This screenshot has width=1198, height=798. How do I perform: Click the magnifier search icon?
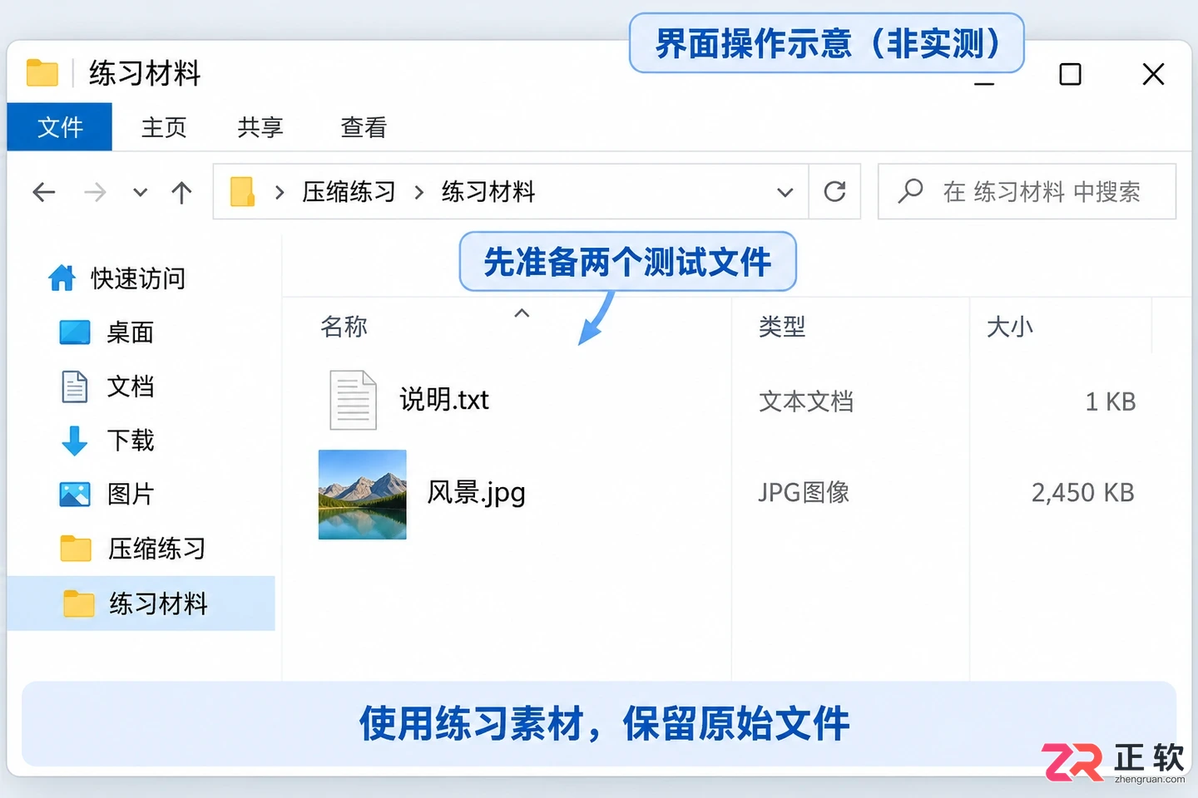(910, 191)
